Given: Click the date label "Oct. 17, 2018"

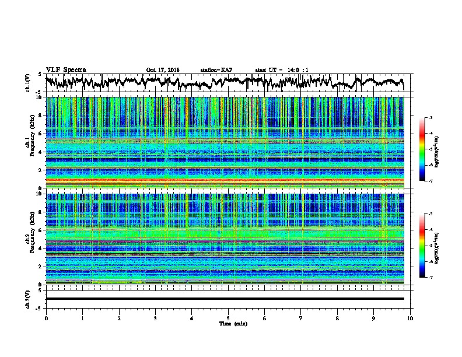Looking at the screenshot, I should (163, 70).
